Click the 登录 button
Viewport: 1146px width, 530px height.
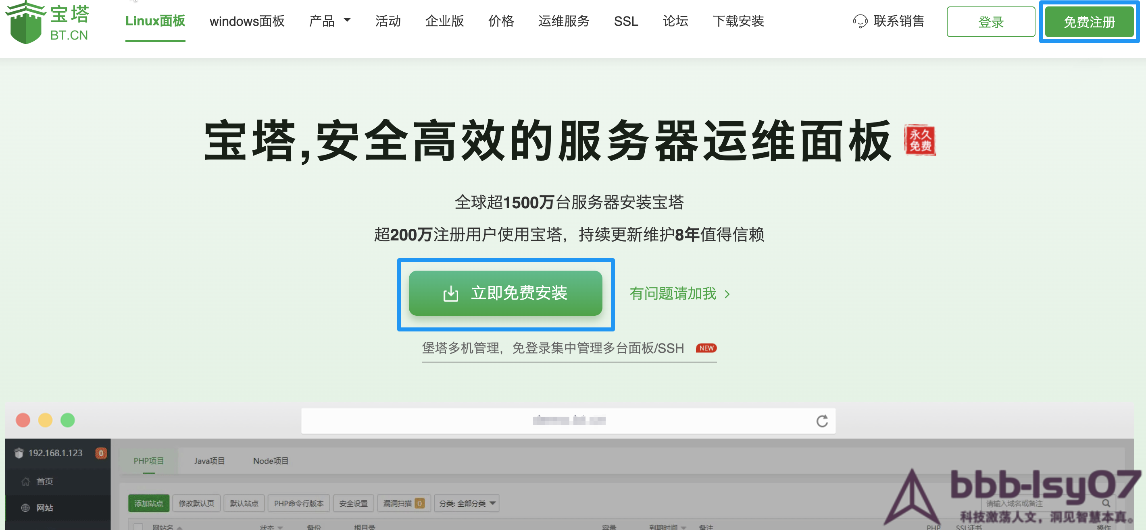[x=990, y=22]
